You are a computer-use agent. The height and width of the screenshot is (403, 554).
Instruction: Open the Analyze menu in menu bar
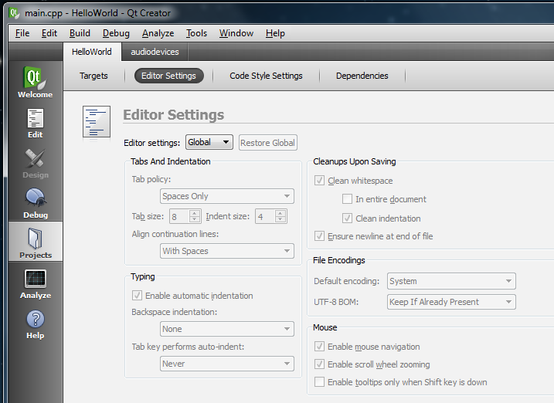158,33
